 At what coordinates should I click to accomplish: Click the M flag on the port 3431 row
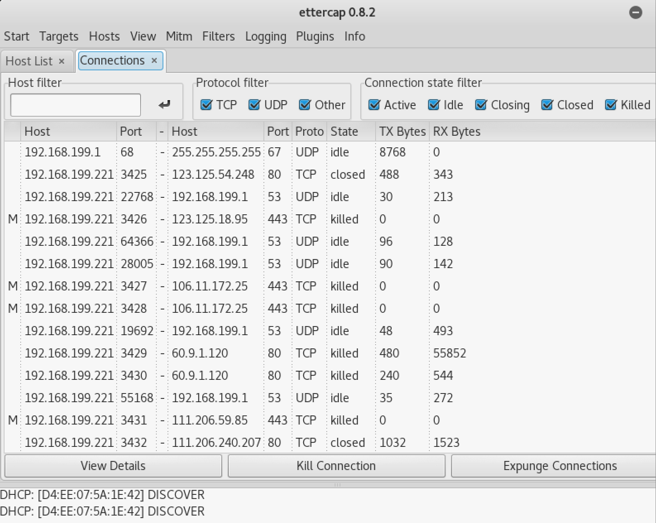(x=13, y=420)
